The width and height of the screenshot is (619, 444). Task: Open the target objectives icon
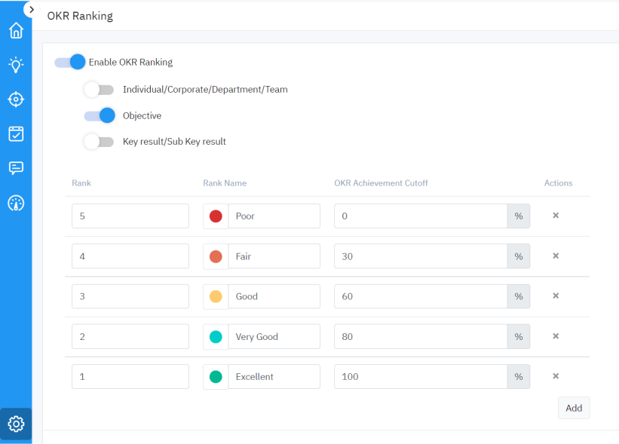pyautogui.click(x=16, y=99)
